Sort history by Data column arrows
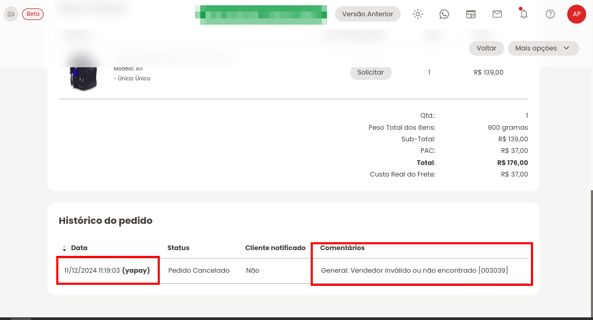593x320 pixels. [x=64, y=248]
